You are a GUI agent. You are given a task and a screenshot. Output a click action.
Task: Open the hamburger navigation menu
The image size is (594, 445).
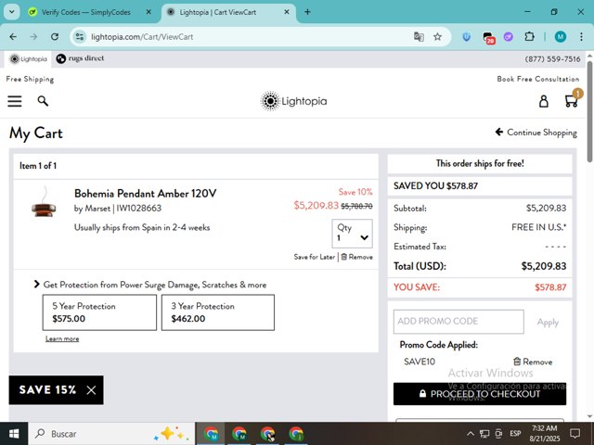pos(15,101)
